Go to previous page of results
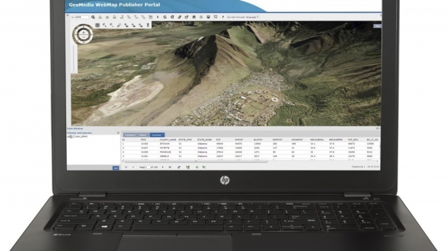Viewport: 447px width, 251px height. pos(133,167)
